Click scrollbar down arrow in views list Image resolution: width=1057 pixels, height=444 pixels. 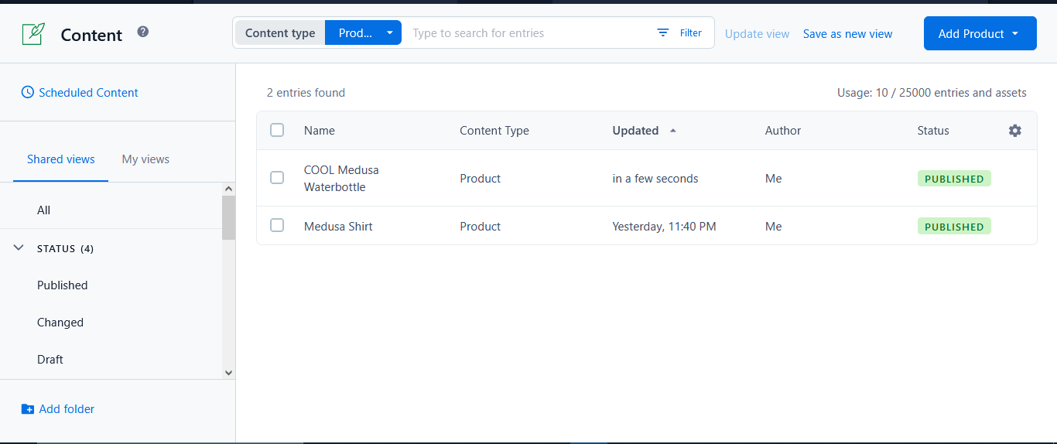point(228,372)
